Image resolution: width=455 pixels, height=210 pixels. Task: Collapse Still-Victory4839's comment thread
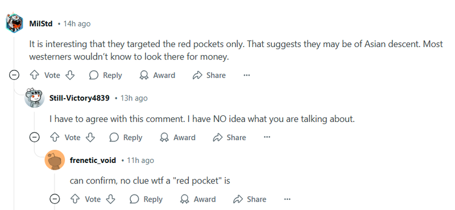(x=35, y=137)
